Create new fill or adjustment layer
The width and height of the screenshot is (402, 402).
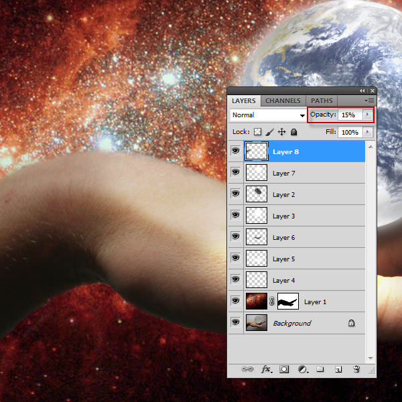(x=303, y=369)
